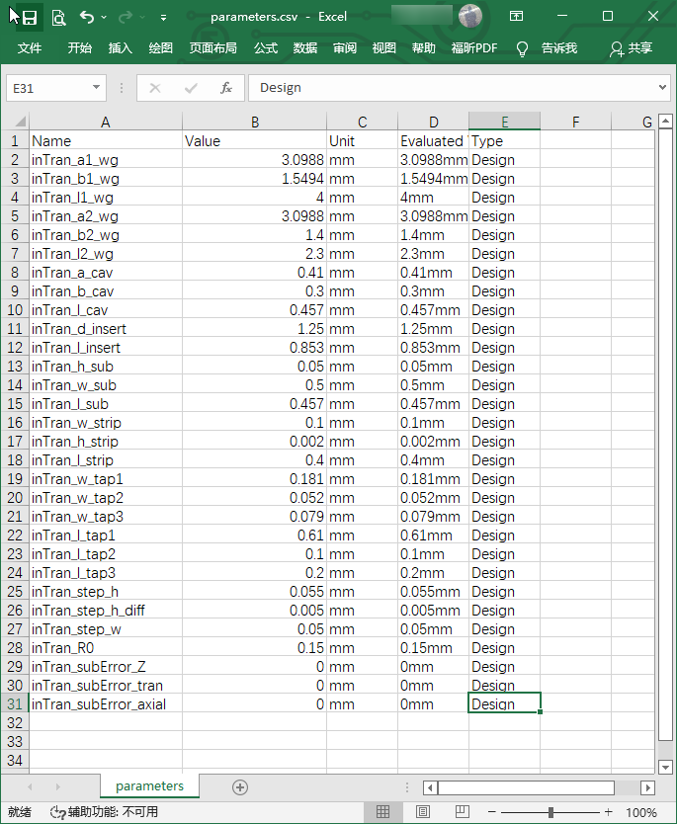Click vertical scrollbar up arrow
Viewport: 677px width, 824px height.
665,122
